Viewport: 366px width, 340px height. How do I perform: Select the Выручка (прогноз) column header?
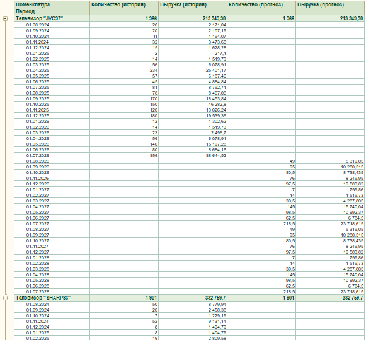pyautogui.click(x=330, y=8)
